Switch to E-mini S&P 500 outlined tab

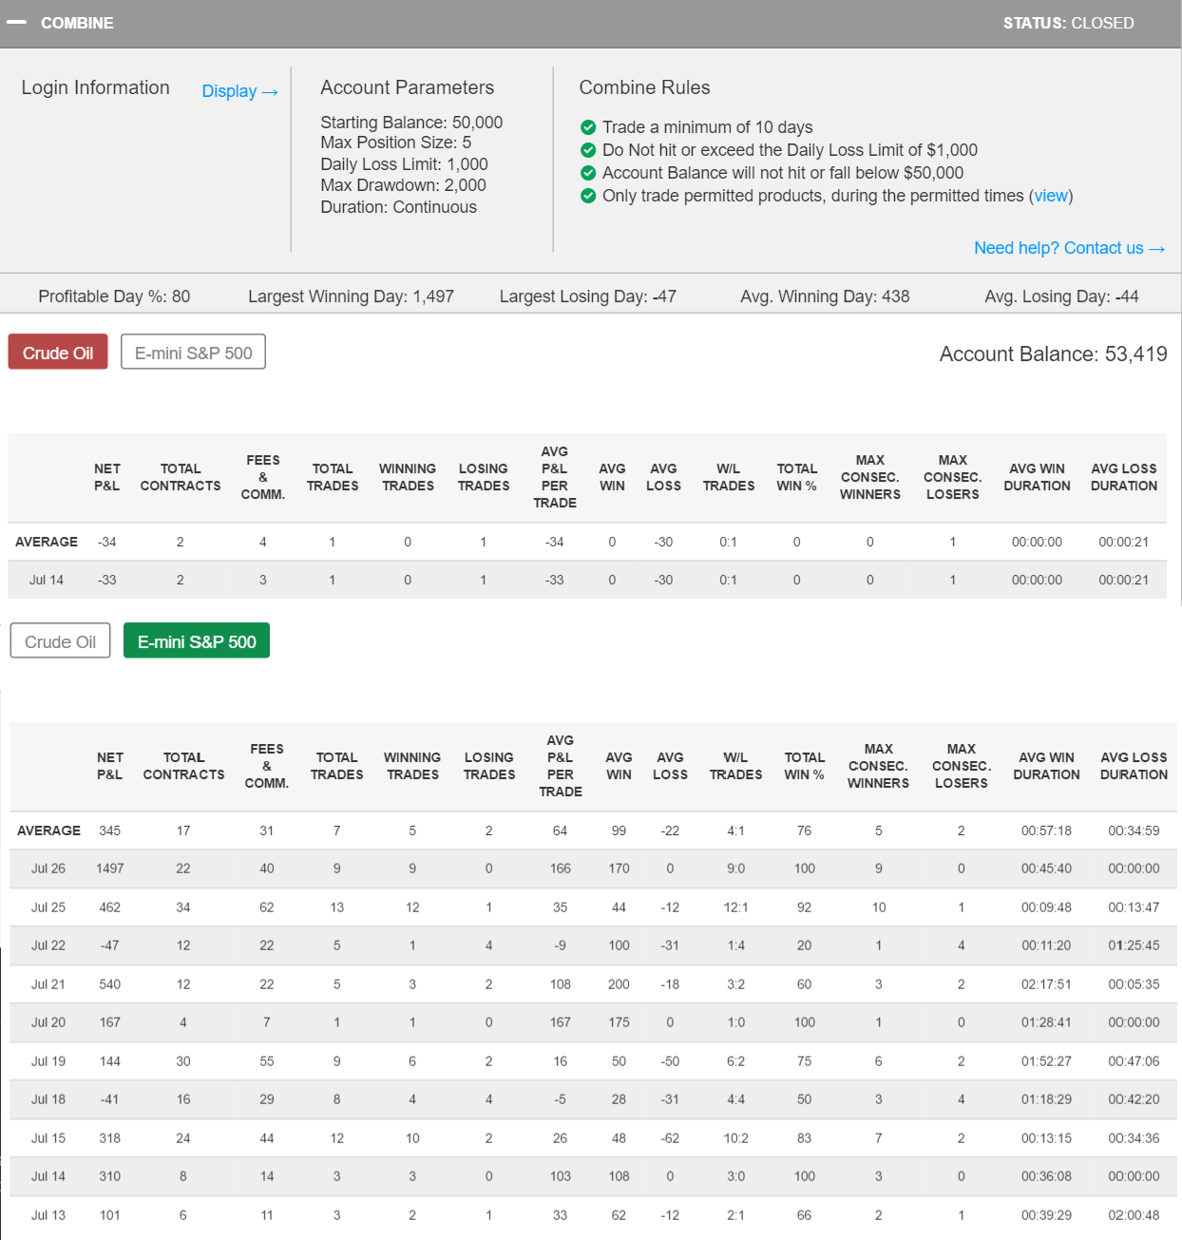pos(193,353)
